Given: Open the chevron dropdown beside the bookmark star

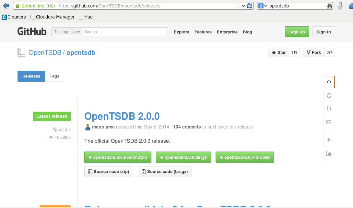Looking at the screenshot, I should (x=243, y=6).
